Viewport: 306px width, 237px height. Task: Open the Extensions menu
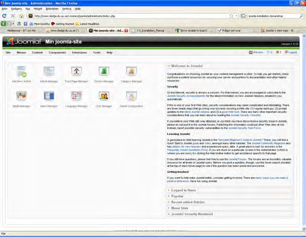(79, 53)
